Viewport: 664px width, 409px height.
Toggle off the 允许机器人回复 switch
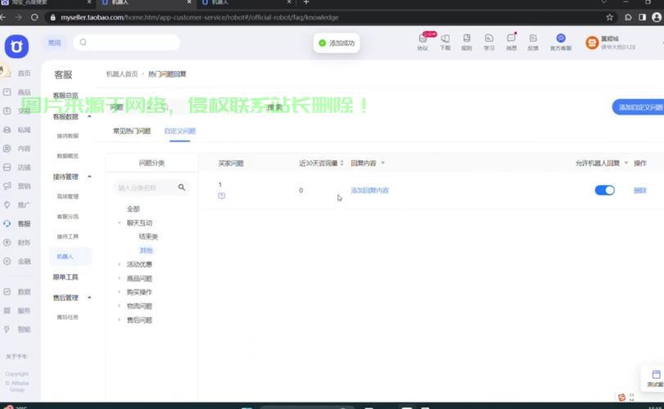point(604,191)
